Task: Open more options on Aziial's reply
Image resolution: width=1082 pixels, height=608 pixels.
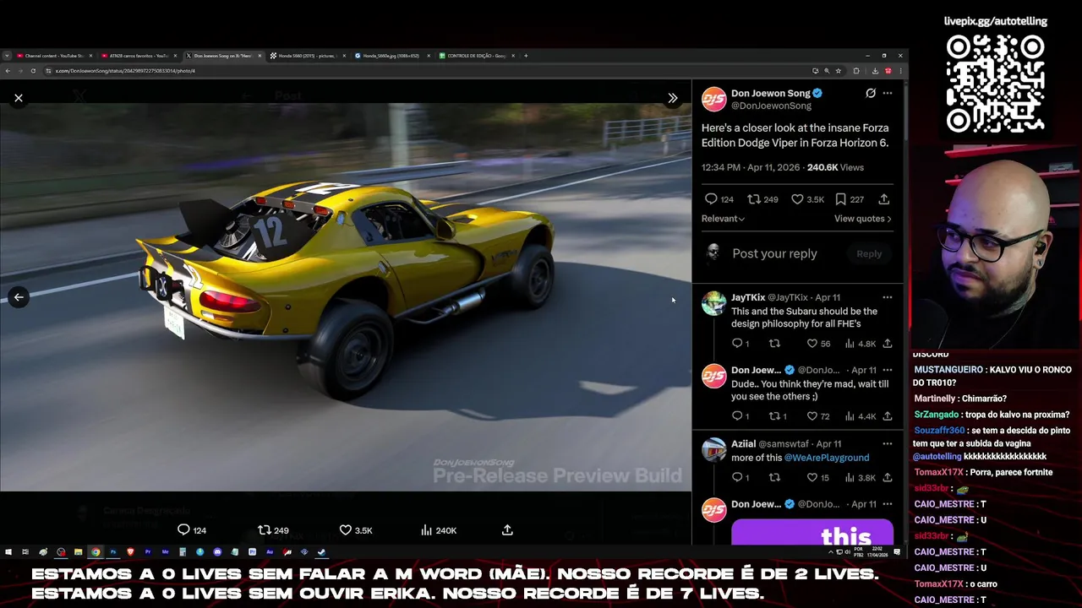Action: tap(887, 443)
